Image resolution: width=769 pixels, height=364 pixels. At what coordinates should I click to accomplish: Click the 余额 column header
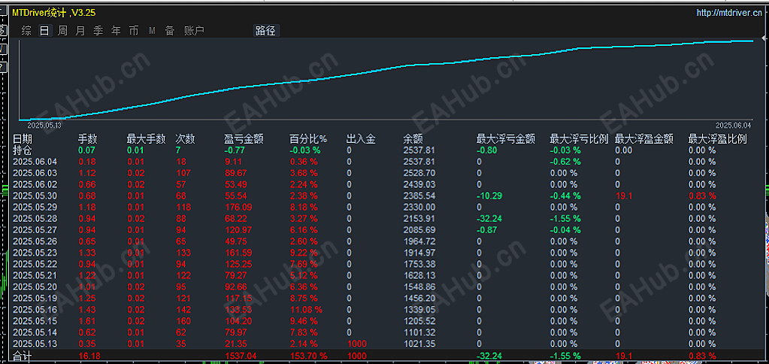pos(413,139)
